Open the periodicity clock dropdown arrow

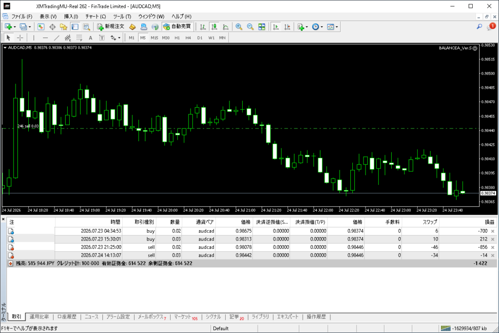322,27
